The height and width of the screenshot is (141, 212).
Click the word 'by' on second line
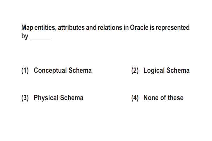click(x=25, y=36)
